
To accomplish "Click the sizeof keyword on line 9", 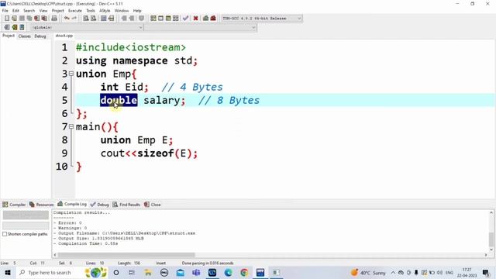I will (155, 153).
